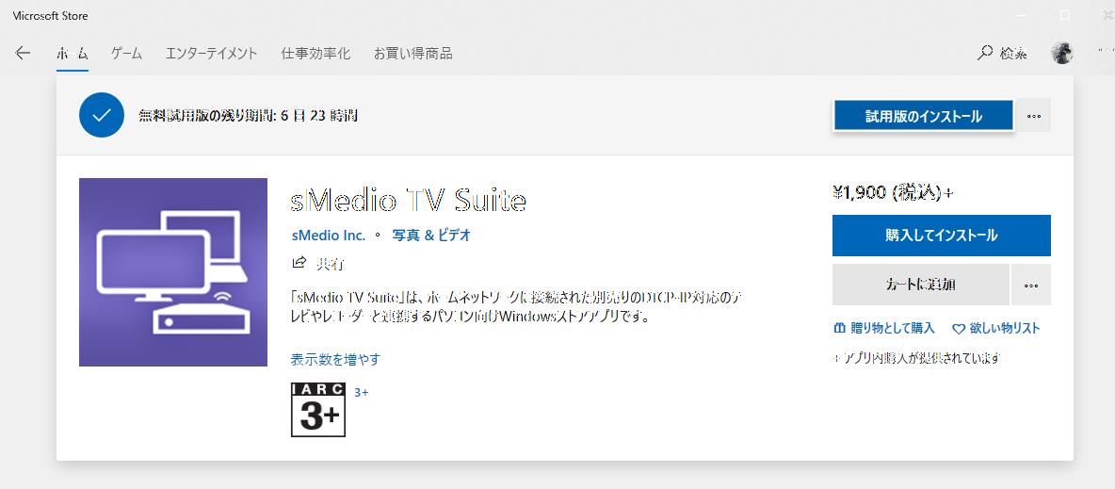Click the blue checkmark trial status icon
Viewport: 1115px width, 489px height.
coord(102,116)
